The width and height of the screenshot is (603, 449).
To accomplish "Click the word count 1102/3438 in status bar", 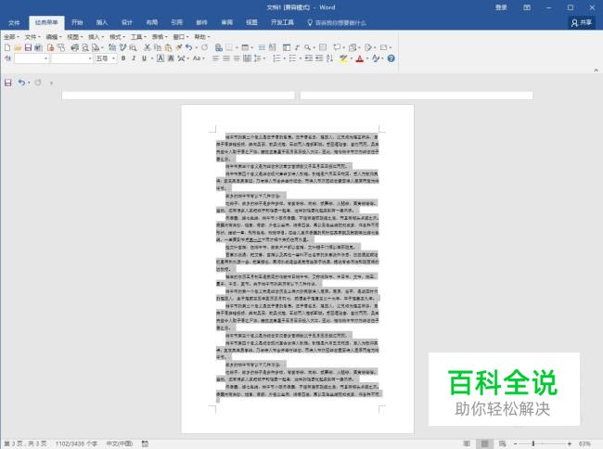I will (x=76, y=443).
